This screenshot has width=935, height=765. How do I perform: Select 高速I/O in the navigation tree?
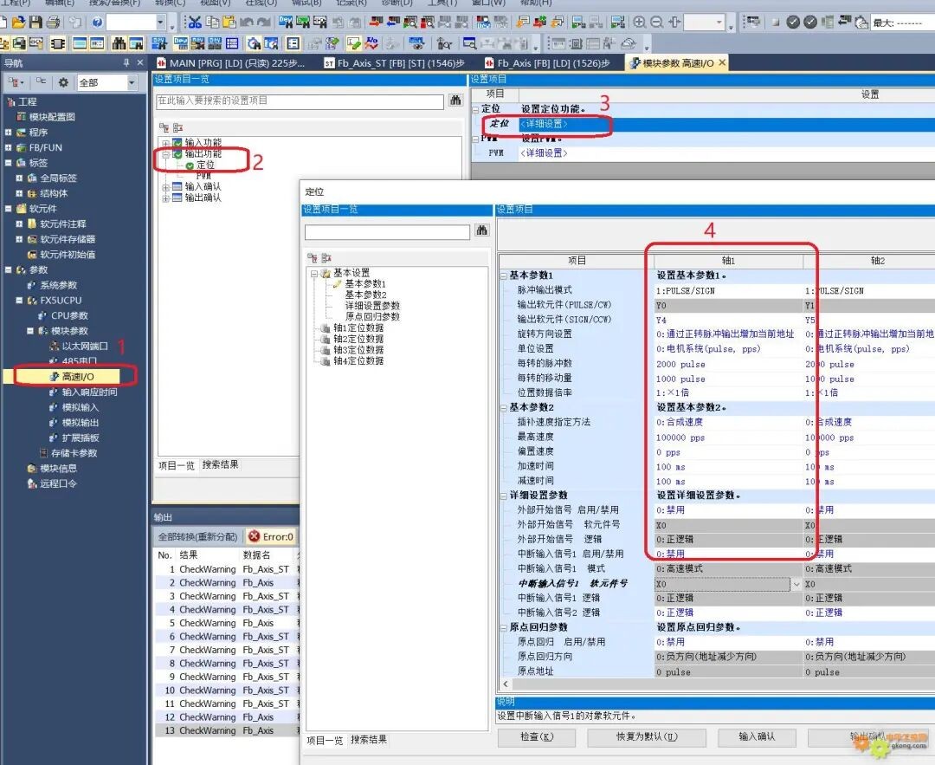[x=79, y=376]
